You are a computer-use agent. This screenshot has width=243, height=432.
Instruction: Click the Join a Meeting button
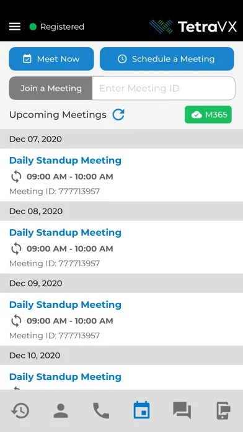tap(51, 88)
